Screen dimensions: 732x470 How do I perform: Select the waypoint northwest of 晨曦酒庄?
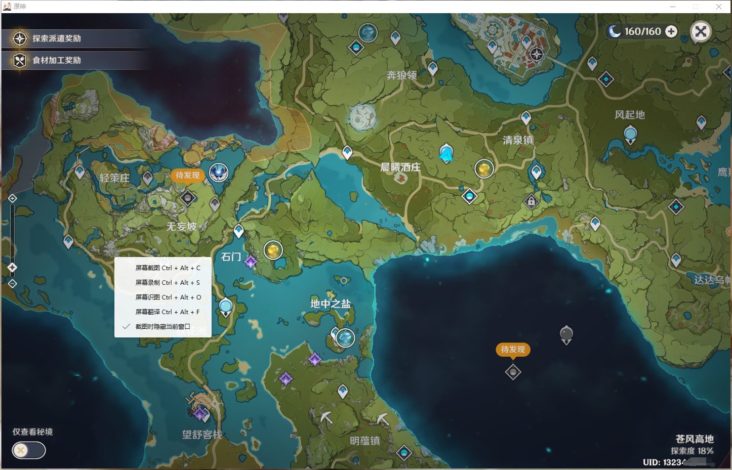[347, 152]
